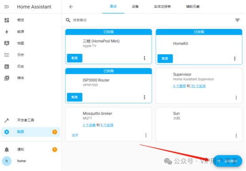Select 日志 in the sidebar menu

(20, 55)
